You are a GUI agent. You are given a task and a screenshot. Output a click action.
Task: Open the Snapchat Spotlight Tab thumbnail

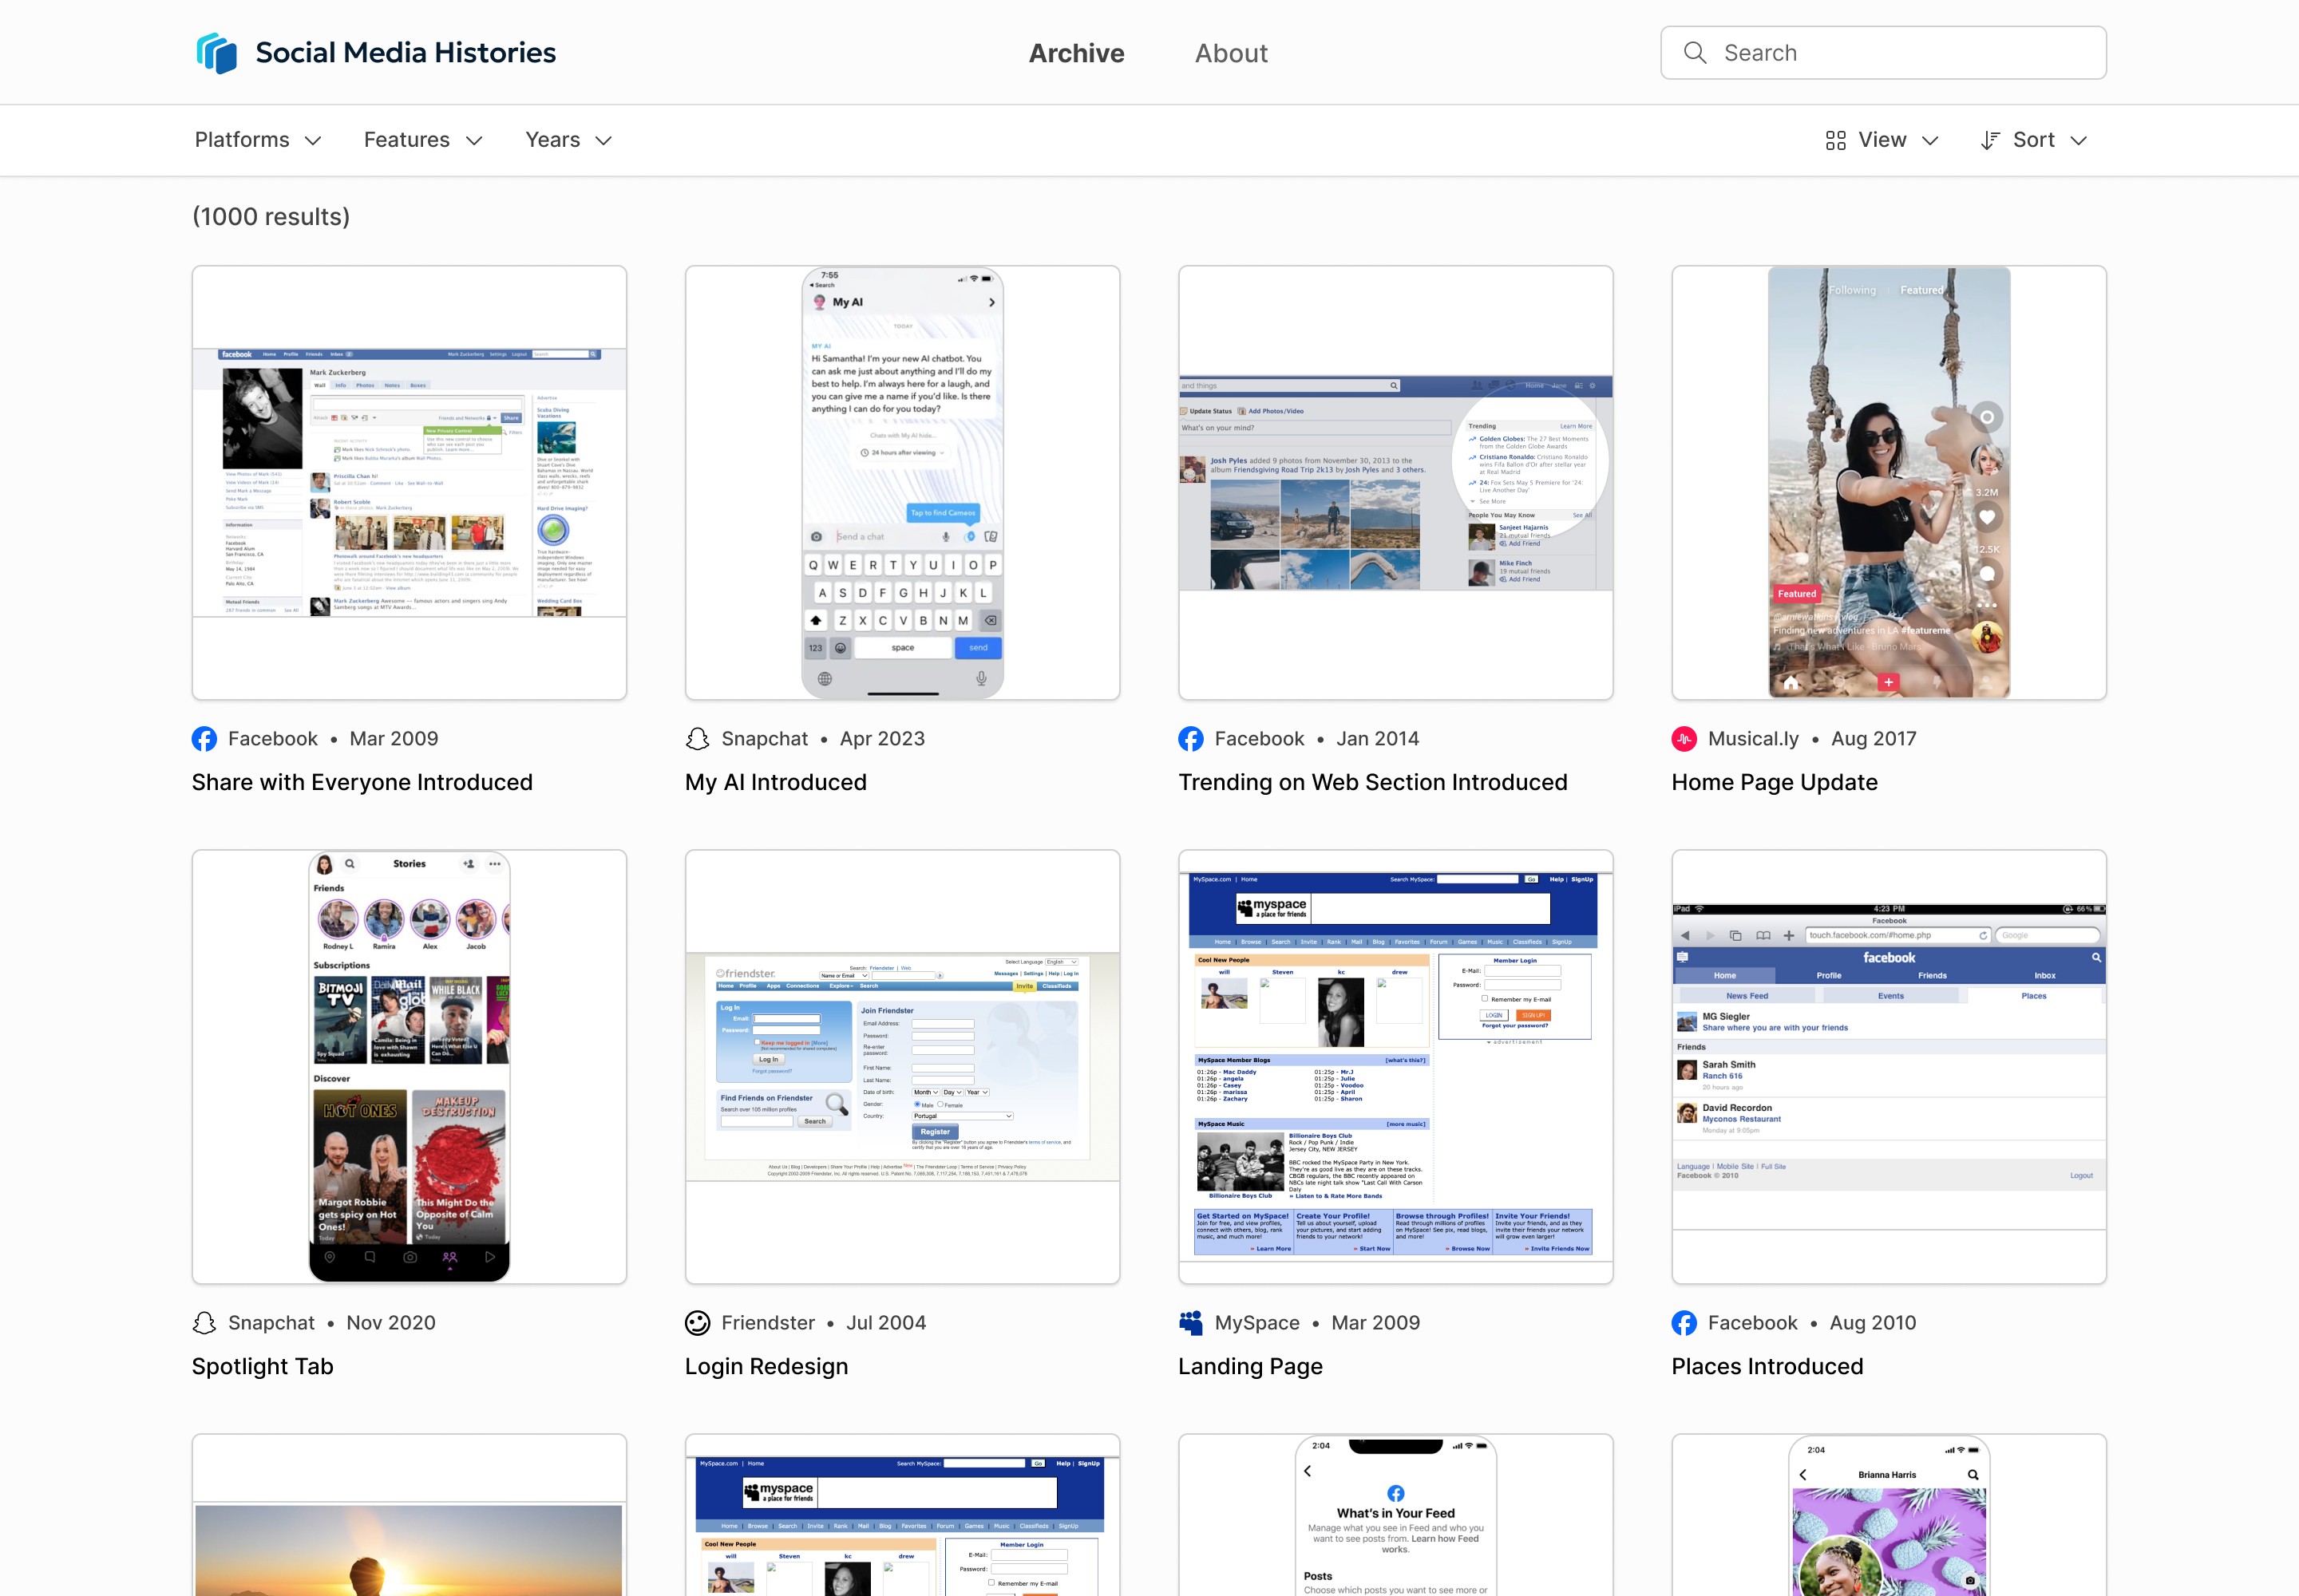click(410, 1067)
